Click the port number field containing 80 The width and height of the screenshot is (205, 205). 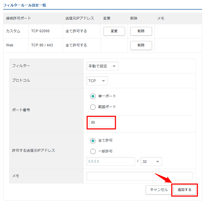click(x=101, y=123)
